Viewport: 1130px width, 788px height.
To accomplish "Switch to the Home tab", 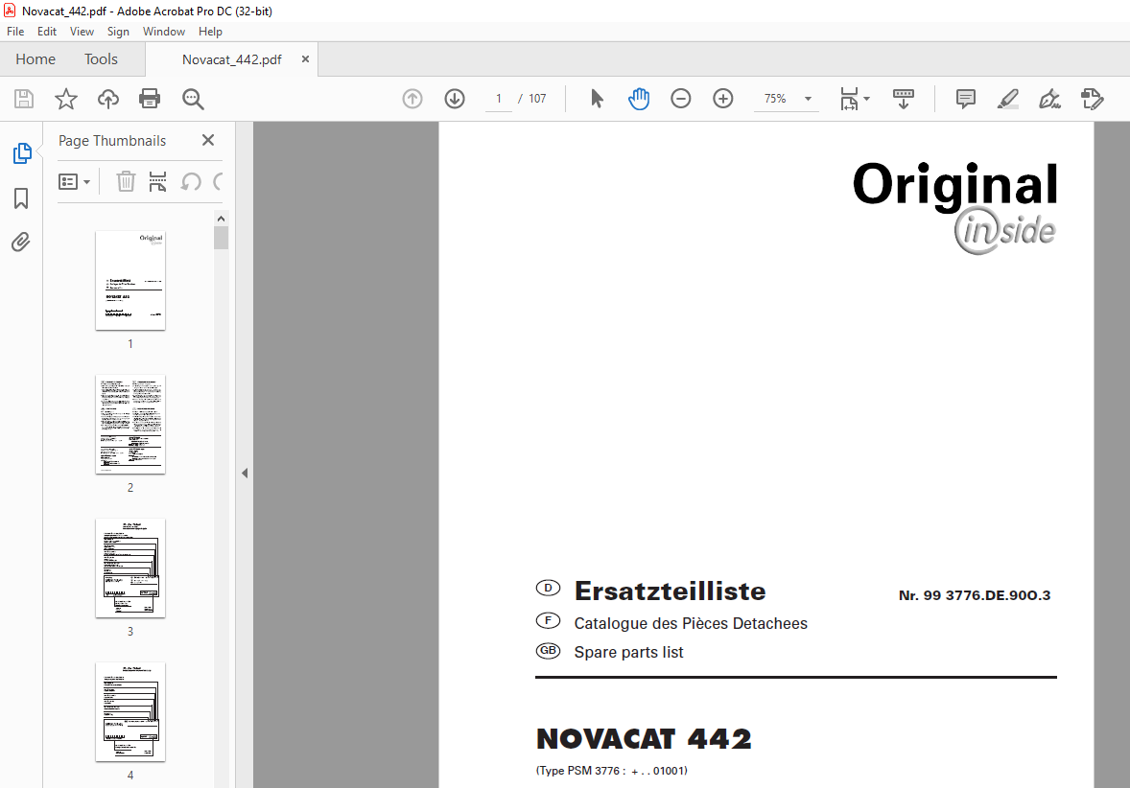I will point(35,59).
